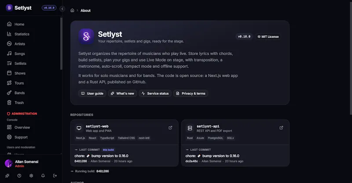Click the Running build 8481286 text
The image size is (352, 183).
click(92, 171)
